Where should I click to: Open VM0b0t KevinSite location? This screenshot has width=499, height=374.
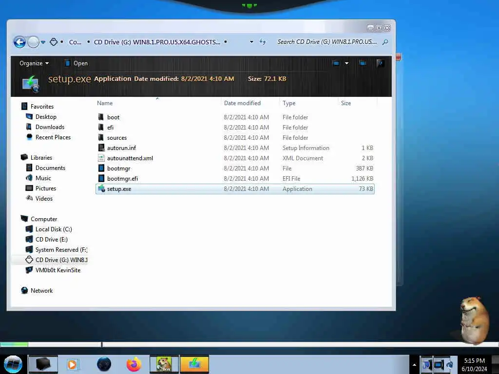click(58, 270)
